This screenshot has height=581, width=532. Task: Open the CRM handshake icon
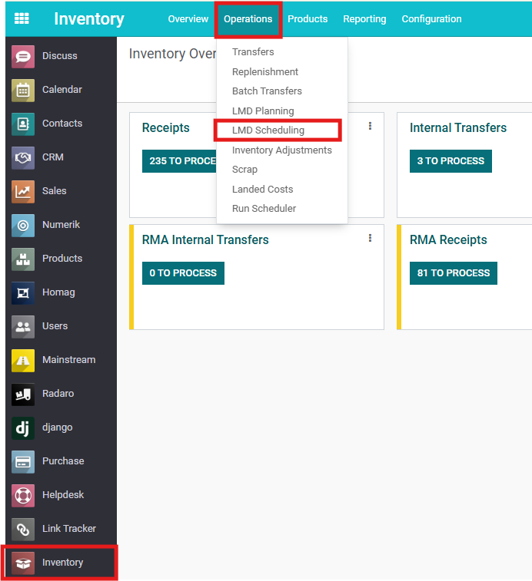click(23, 157)
